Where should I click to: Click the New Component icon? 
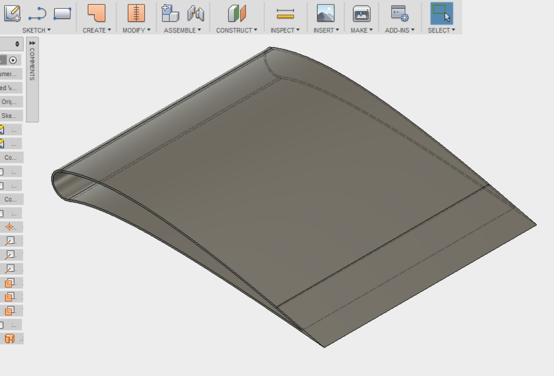pos(170,13)
